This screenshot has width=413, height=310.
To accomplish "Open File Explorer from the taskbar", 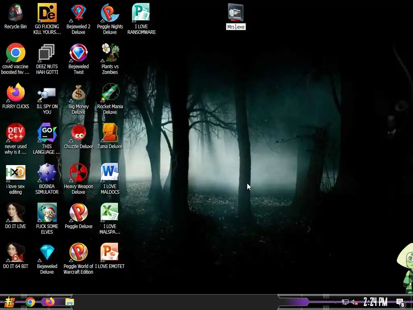I will click(x=69, y=302).
